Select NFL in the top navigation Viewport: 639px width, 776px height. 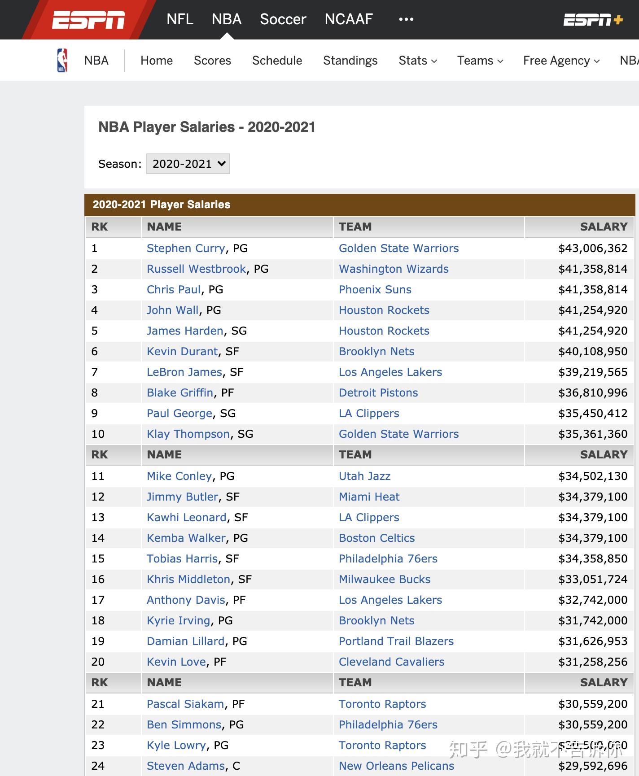180,19
